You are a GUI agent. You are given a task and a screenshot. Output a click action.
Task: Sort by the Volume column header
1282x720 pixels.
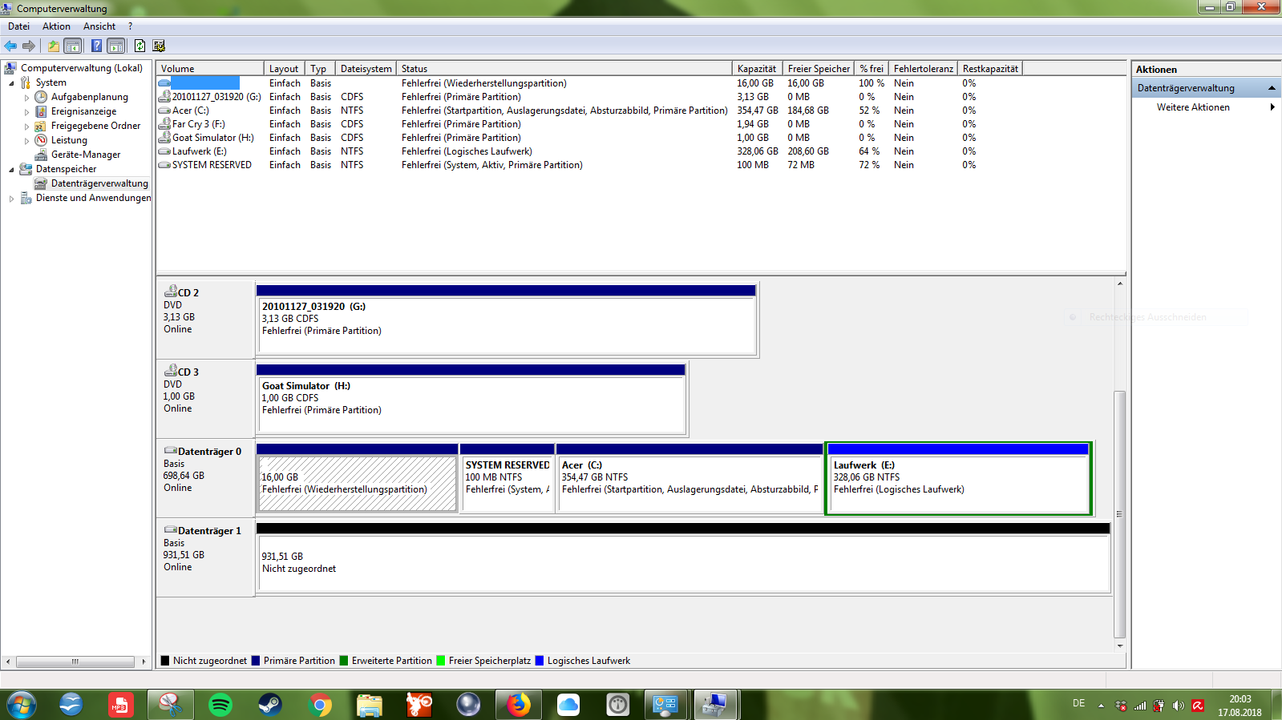(210, 69)
